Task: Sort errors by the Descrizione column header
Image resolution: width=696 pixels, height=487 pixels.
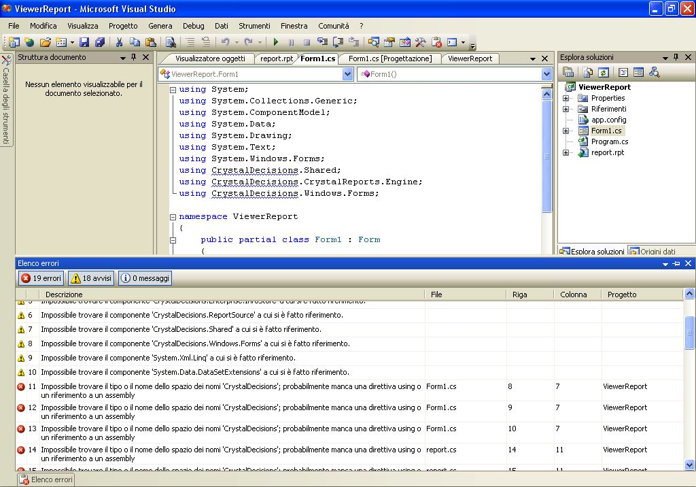Action: point(232,294)
